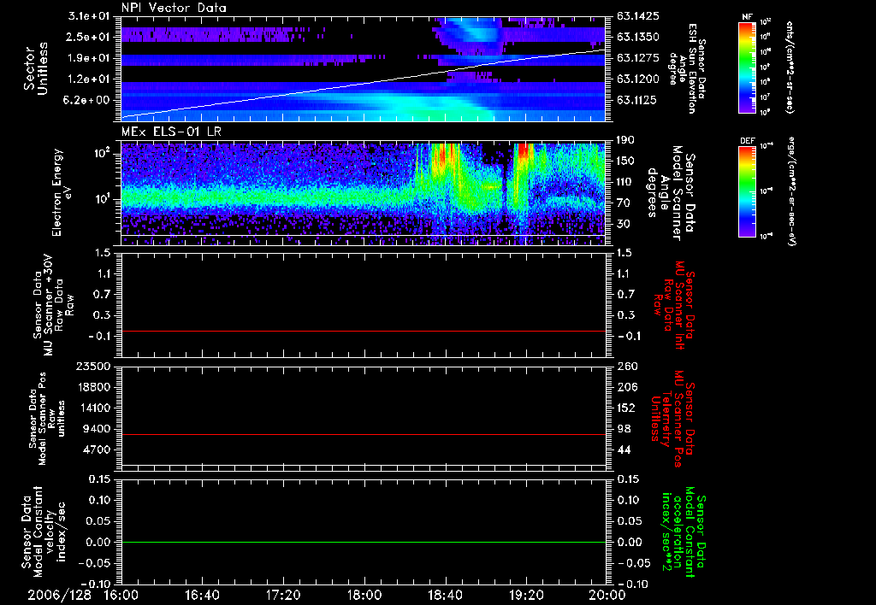
Task: Click the '152' telemetry axis tick
Action: click(625, 408)
